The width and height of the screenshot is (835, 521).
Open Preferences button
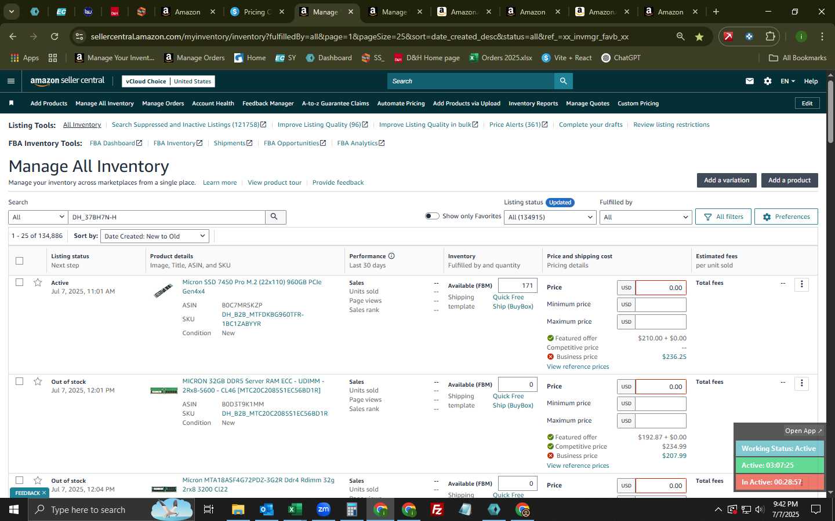coord(786,217)
